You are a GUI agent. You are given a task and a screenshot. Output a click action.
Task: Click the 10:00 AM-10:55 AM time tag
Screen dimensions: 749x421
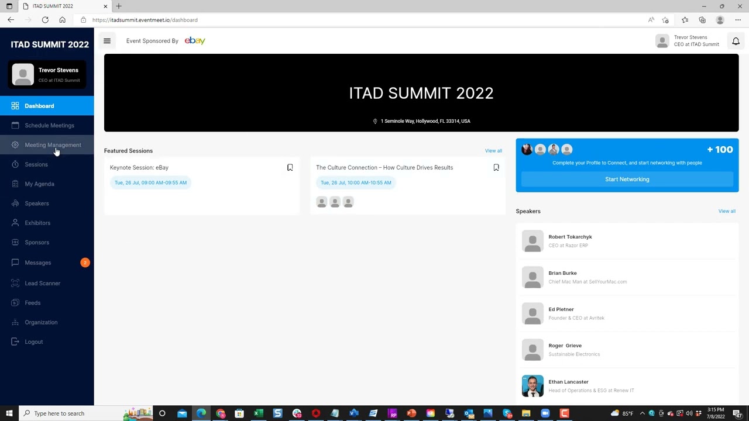356,182
